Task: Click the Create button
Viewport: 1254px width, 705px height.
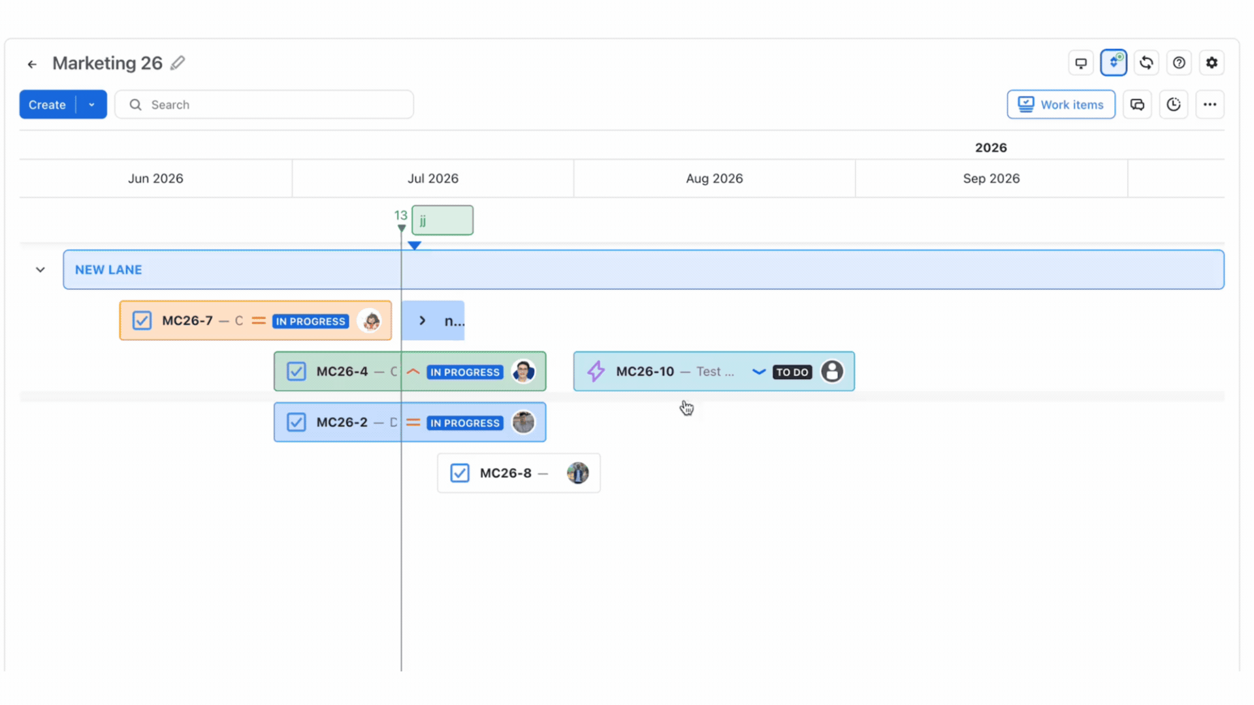Action: [x=47, y=104]
